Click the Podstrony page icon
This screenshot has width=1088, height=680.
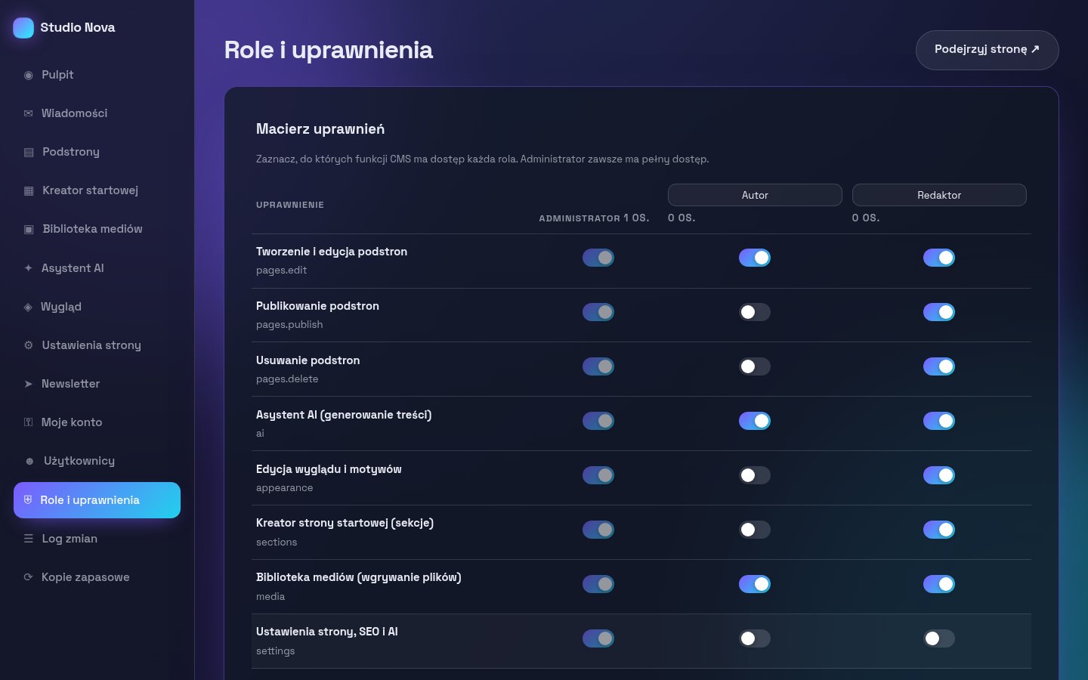click(x=29, y=152)
